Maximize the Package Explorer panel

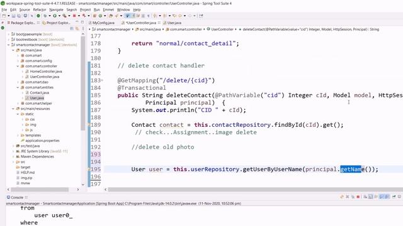(82, 23)
